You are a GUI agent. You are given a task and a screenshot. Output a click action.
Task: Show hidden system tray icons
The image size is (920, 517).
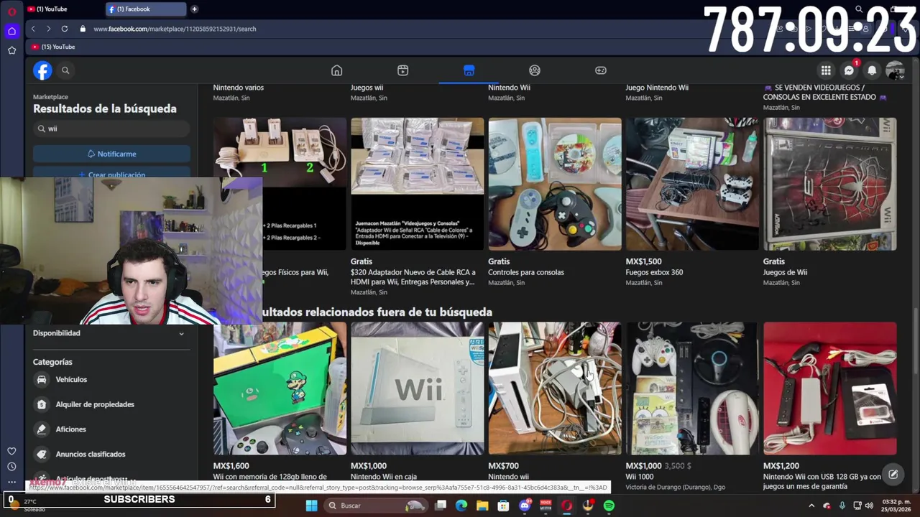coord(811,506)
